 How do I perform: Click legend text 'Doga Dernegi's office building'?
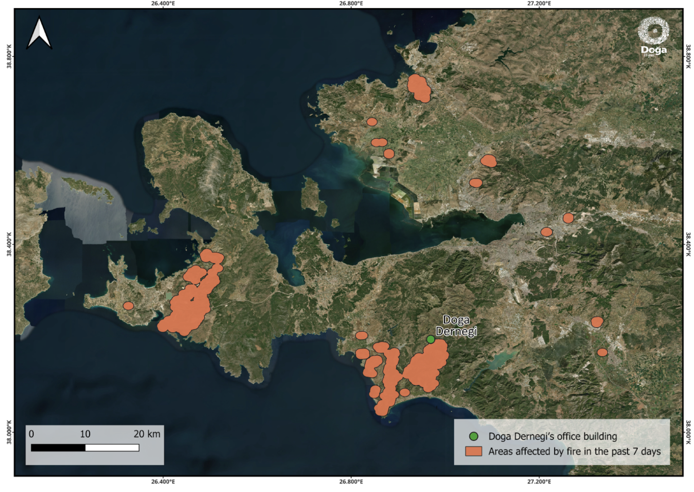553,437
